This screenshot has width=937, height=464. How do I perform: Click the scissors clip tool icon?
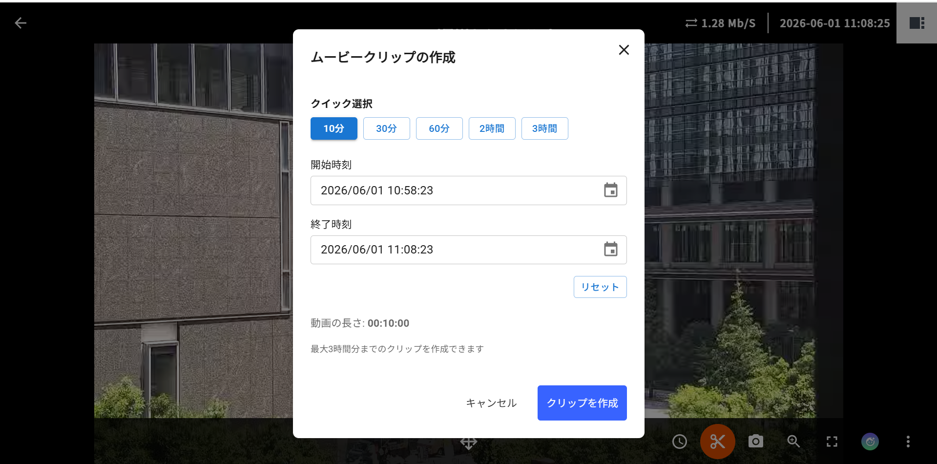point(717,442)
